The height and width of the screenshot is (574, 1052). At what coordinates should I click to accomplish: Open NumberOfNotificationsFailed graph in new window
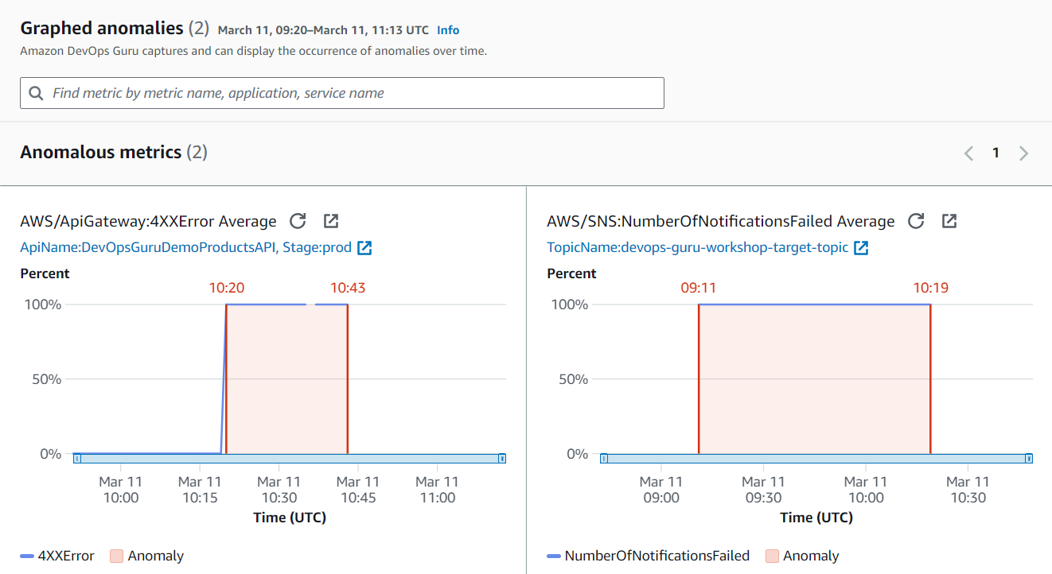tap(949, 221)
